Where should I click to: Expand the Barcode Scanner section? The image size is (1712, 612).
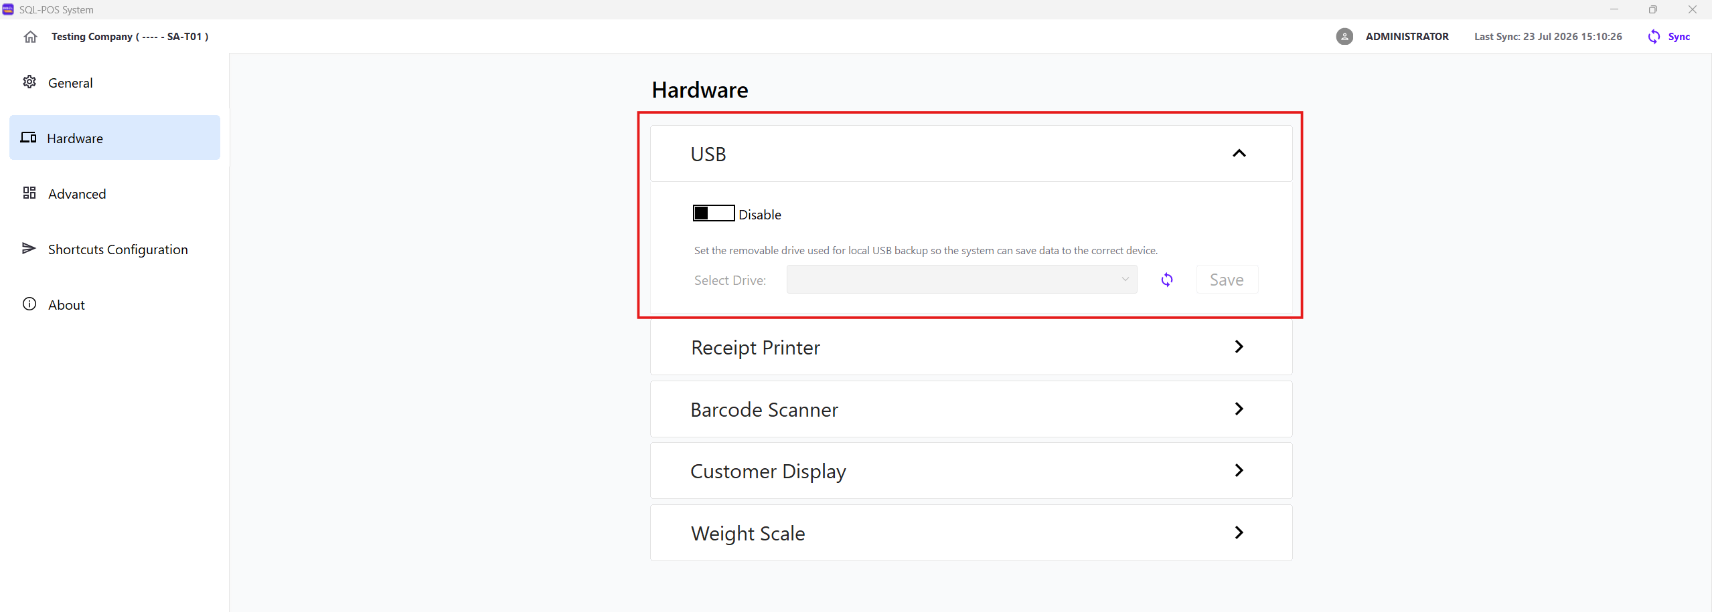click(971, 409)
